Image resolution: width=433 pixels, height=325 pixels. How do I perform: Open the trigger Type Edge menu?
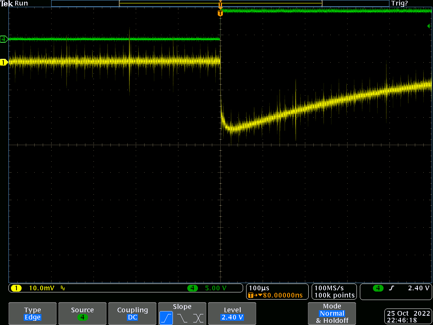click(33, 314)
